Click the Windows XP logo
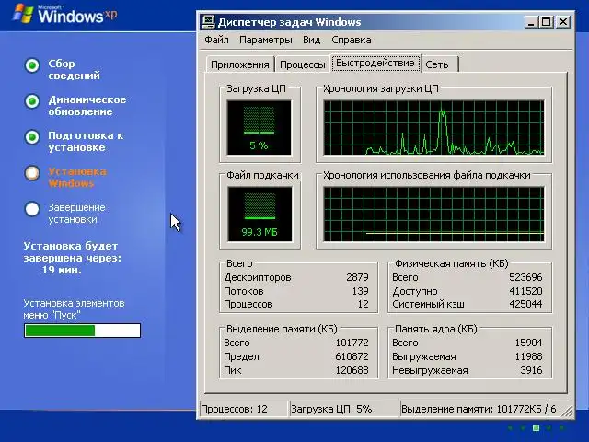589x442 pixels. (x=64, y=15)
